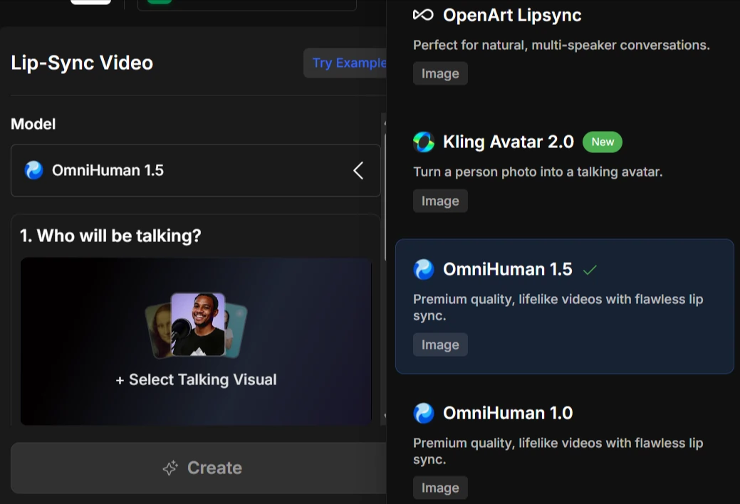This screenshot has width=740, height=504.
Task: Click the OmniHuman 1.0 blue swirl icon
Action: (x=423, y=413)
